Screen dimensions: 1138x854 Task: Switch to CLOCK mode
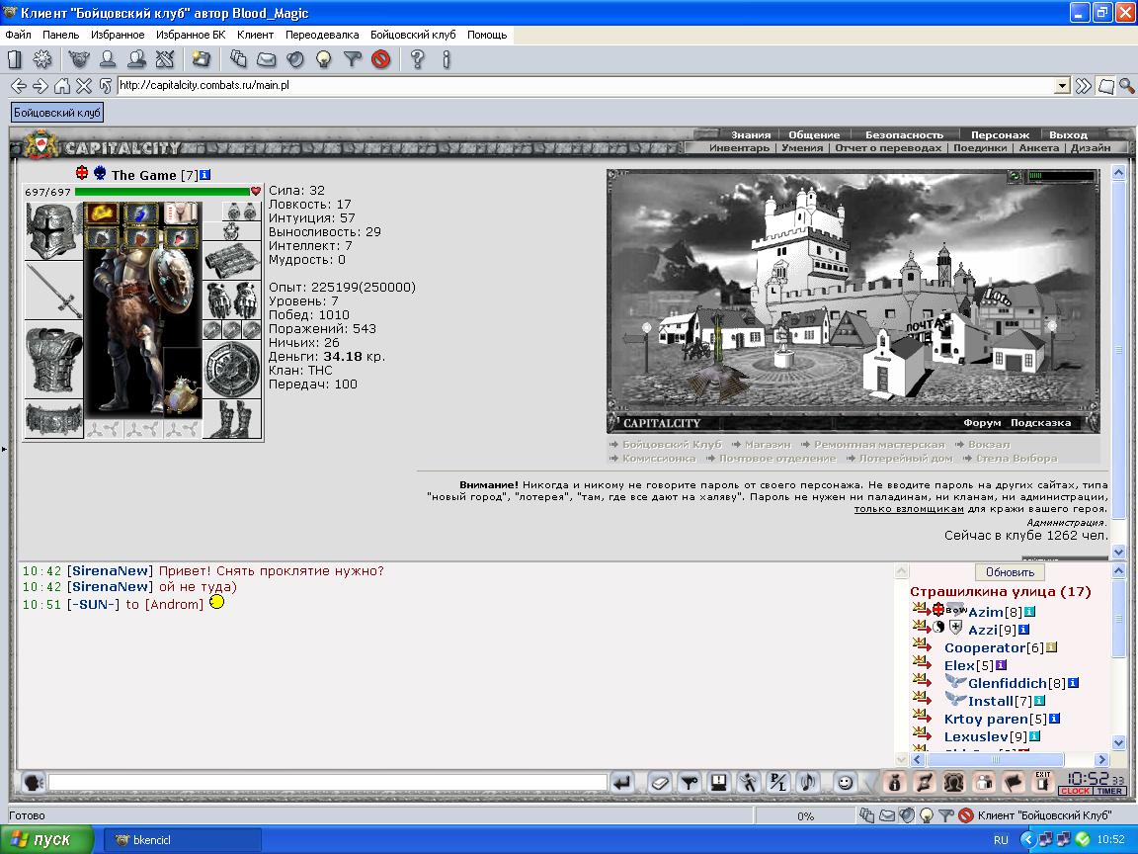[1075, 791]
